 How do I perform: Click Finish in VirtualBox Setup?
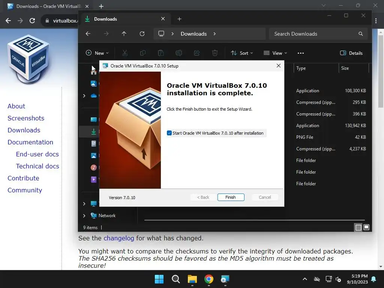pos(231,197)
